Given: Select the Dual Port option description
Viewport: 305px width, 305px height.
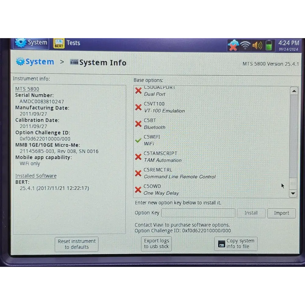Looking at the screenshot, I should coord(154,94).
